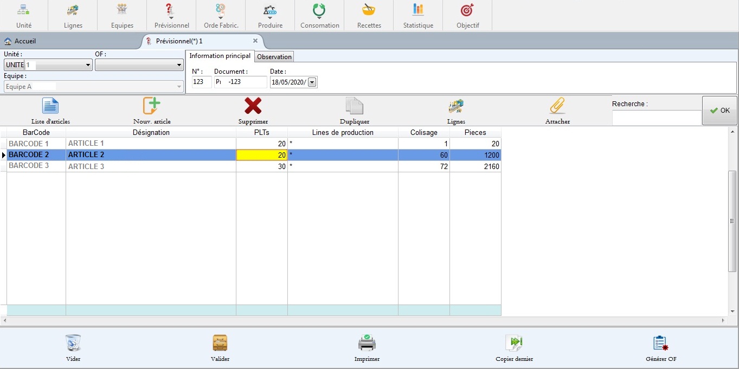Click the red Supprimer delete icon
This screenshot has width=739, height=369.
coord(253,106)
